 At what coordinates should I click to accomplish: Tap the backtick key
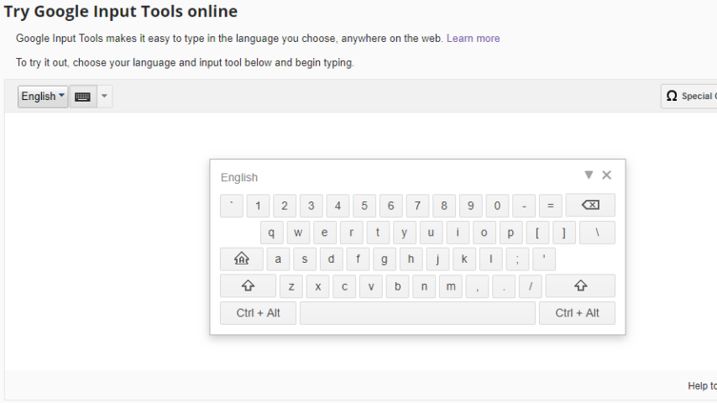232,206
